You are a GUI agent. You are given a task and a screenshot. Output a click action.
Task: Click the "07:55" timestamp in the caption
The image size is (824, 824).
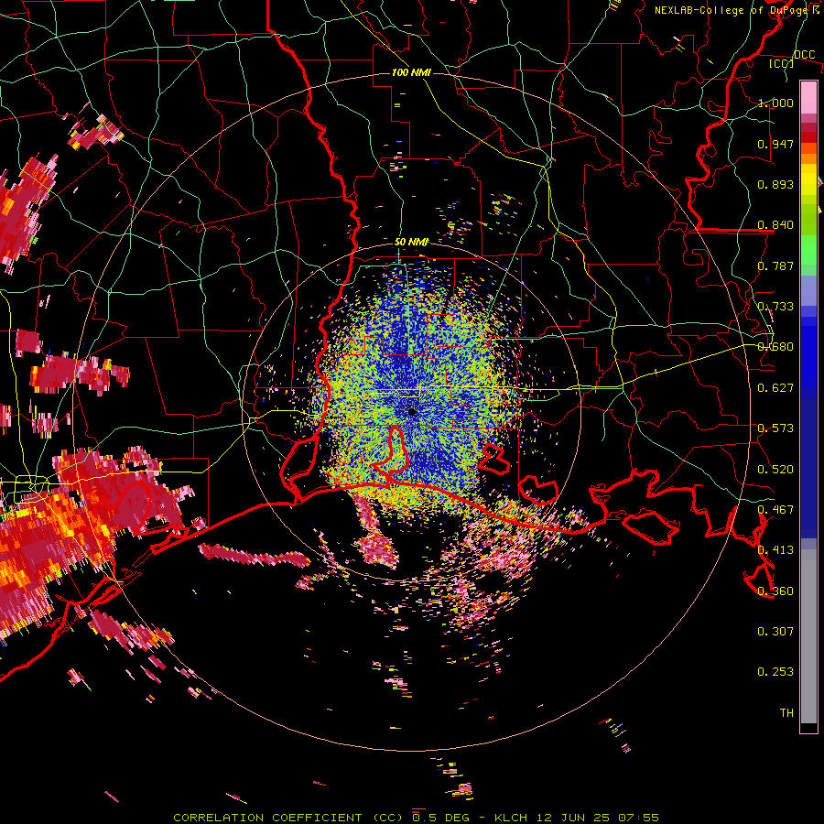638,818
